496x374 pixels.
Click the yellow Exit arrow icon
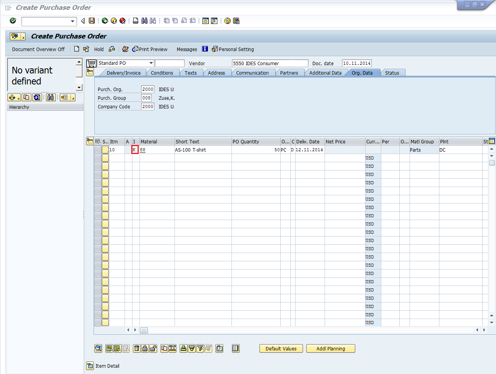click(114, 21)
